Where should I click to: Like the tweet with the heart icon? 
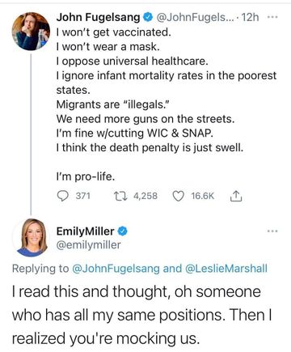(x=178, y=196)
